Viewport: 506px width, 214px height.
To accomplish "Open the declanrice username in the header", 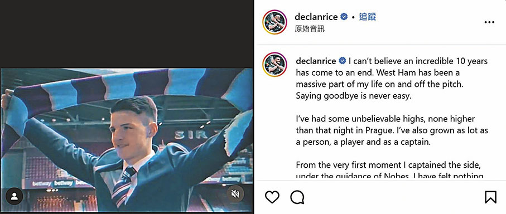I will [x=316, y=17].
